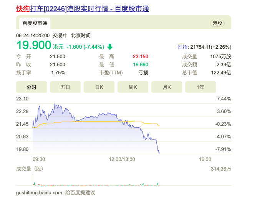This screenshot has height=202, width=262.
Task: Click the 给百度提建议 feedback link
Action: tap(80, 192)
